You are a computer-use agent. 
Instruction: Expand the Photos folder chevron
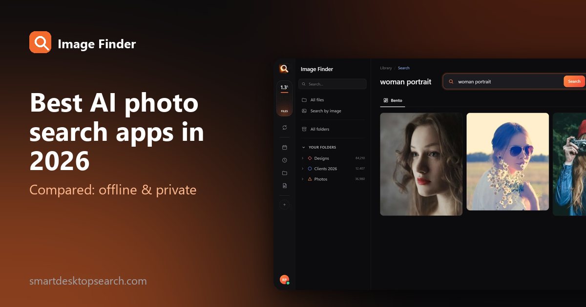coord(302,179)
